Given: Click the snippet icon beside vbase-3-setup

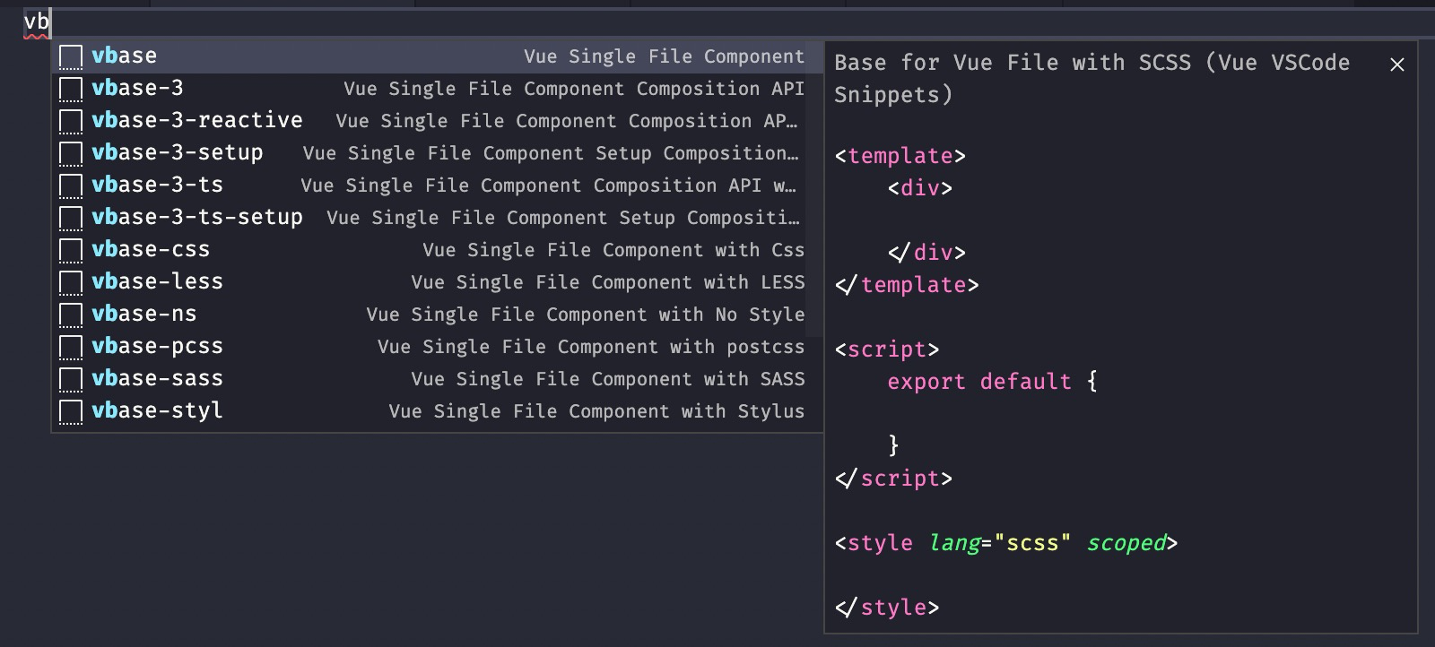Looking at the screenshot, I should [x=71, y=154].
